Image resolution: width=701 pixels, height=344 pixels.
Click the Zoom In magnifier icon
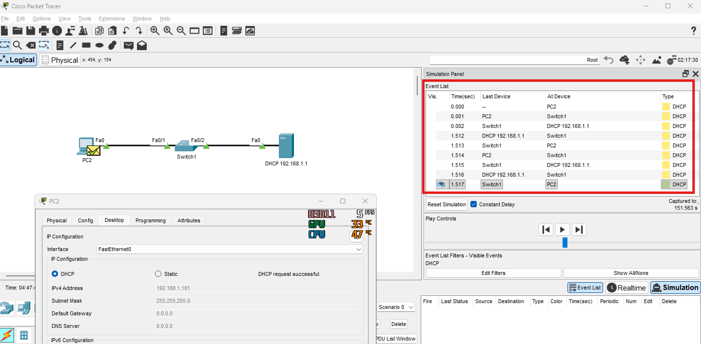coord(155,31)
